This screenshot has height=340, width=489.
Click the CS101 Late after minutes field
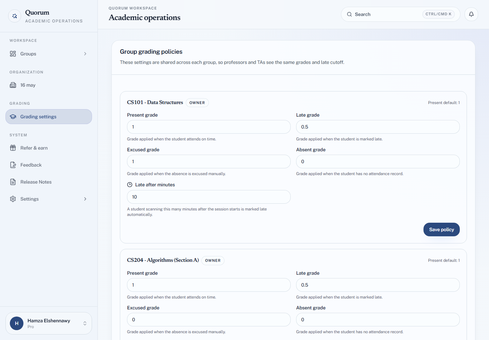tap(209, 197)
